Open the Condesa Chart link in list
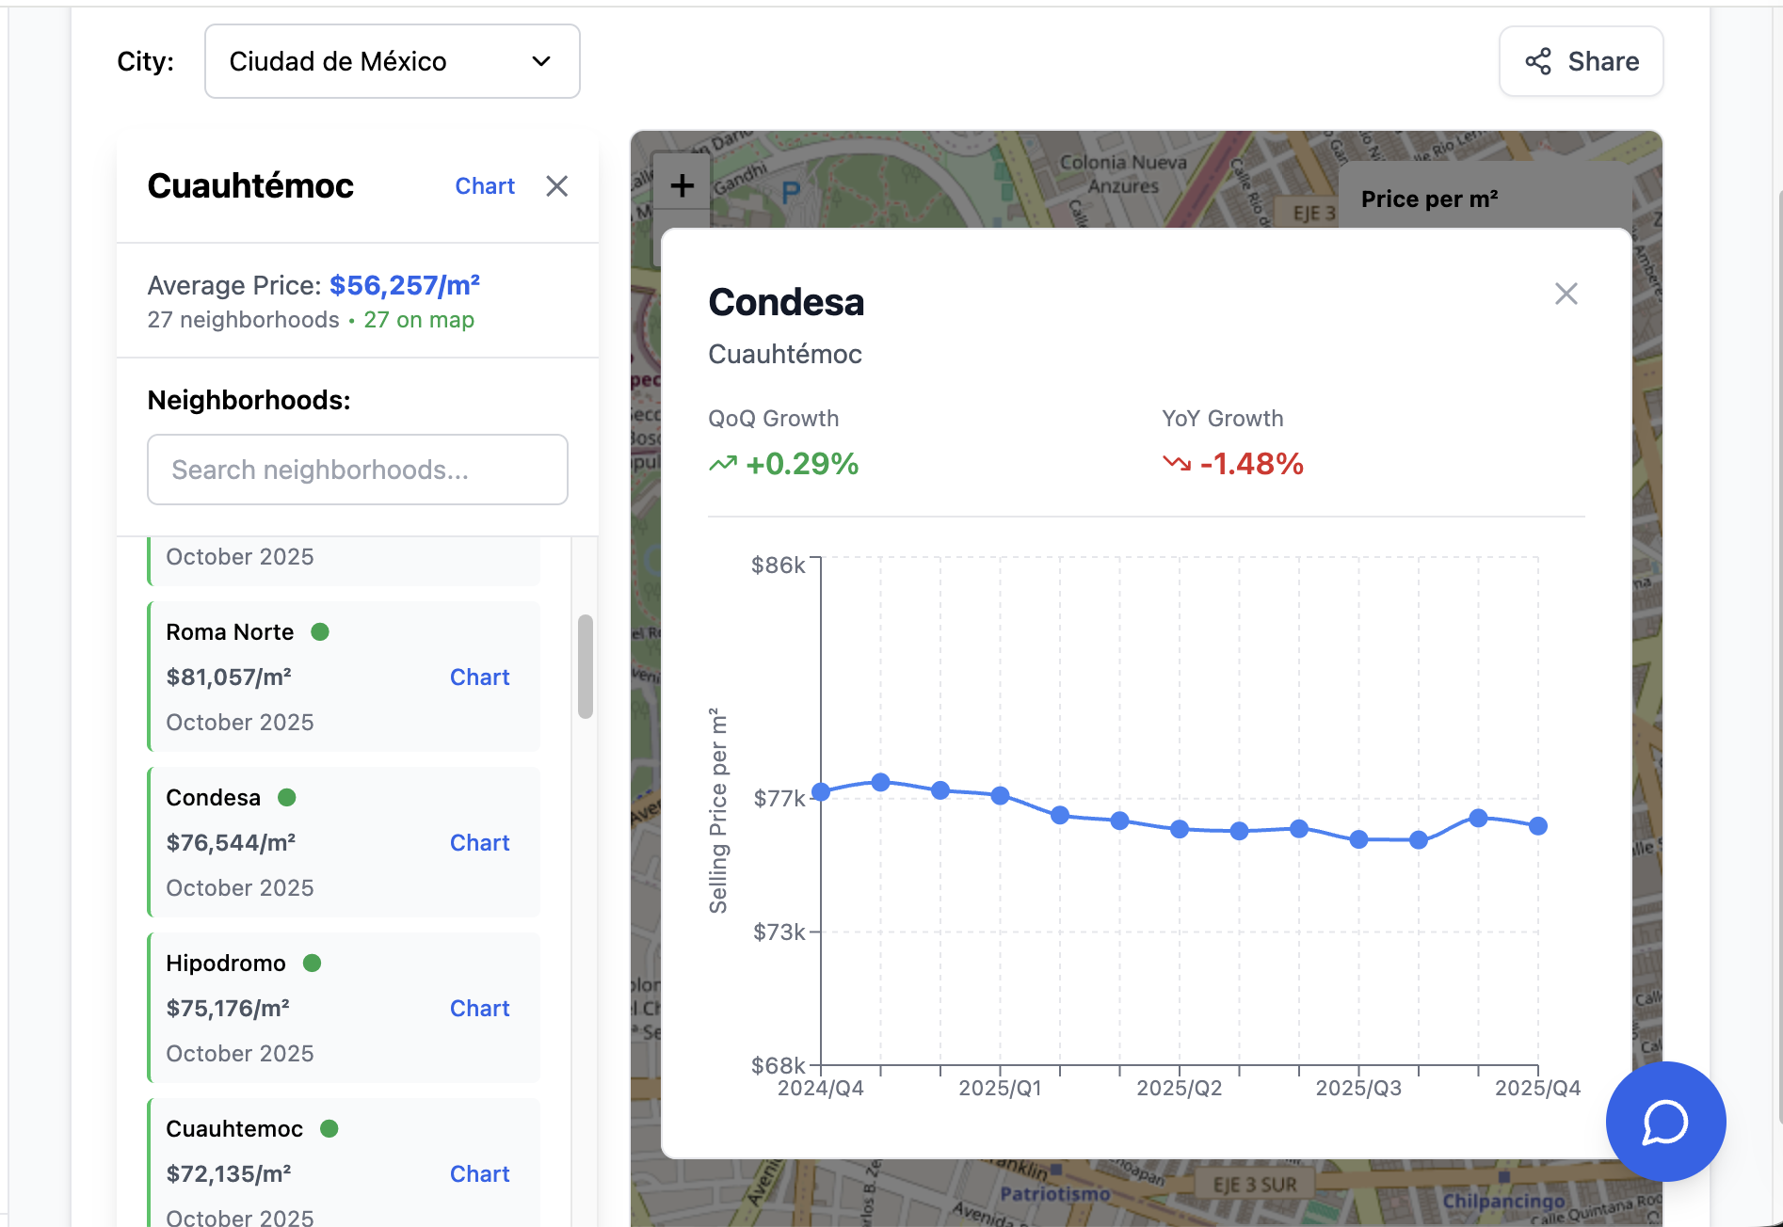Screen dimensions: 1783x1227 pyautogui.click(x=479, y=843)
